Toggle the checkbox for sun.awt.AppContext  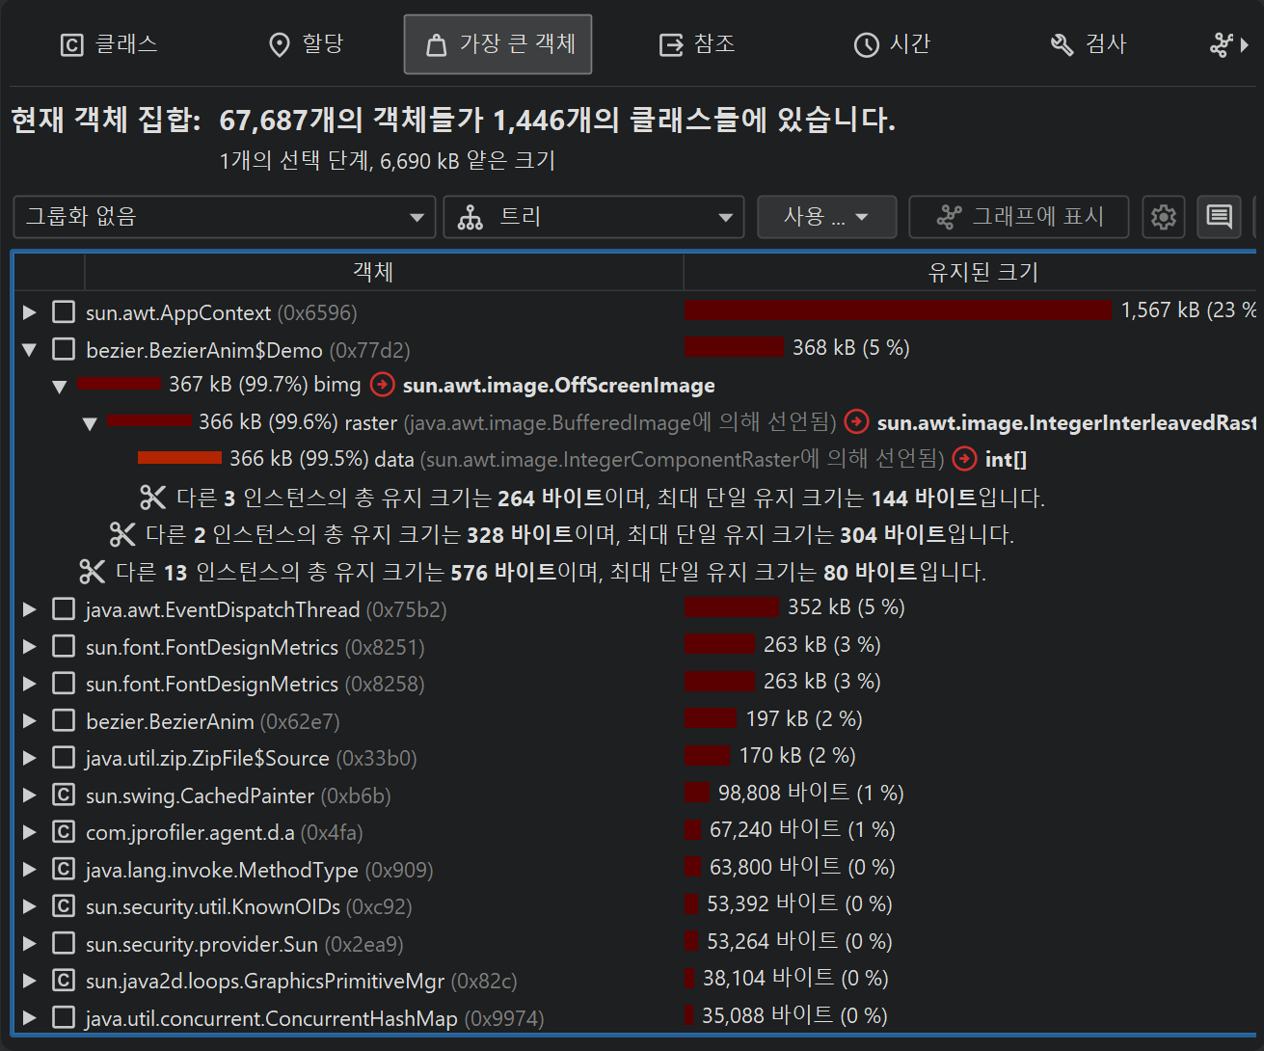(64, 312)
